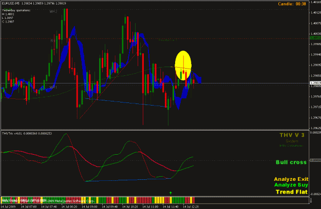Image resolution: width=321 pixels, height=209 pixels.
Task: Click the 14 Jul 08:20 time label
Action: point(69,207)
